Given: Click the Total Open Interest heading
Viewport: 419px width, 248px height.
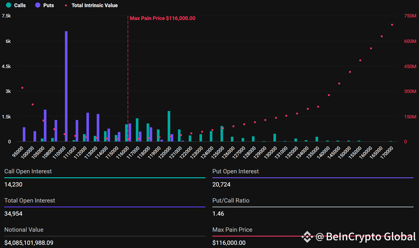Looking at the screenshot, I should (30, 200).
